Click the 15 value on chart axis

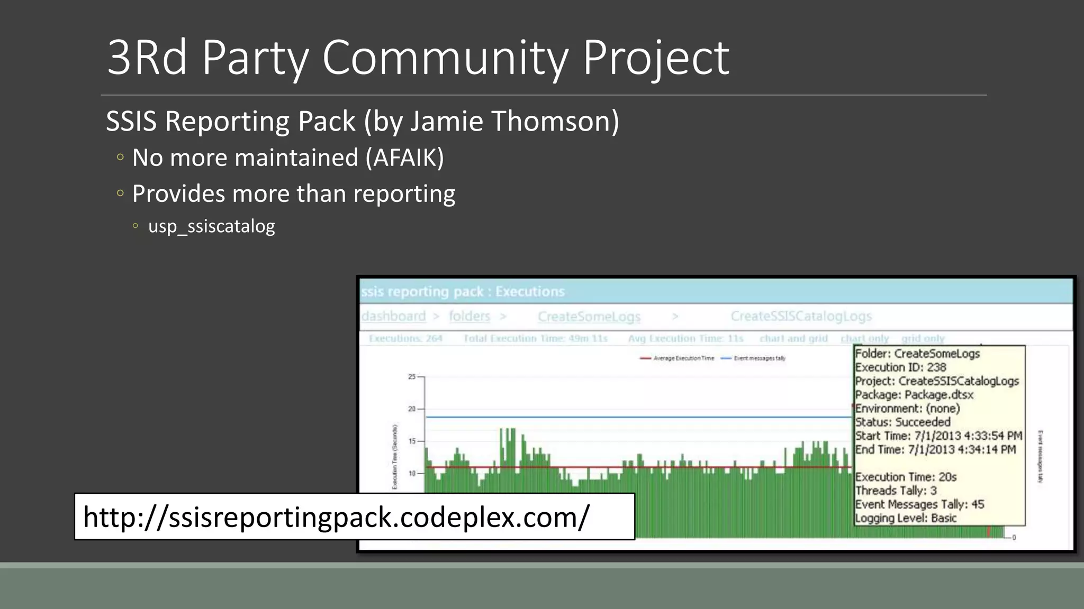click(x=412, y=441)
